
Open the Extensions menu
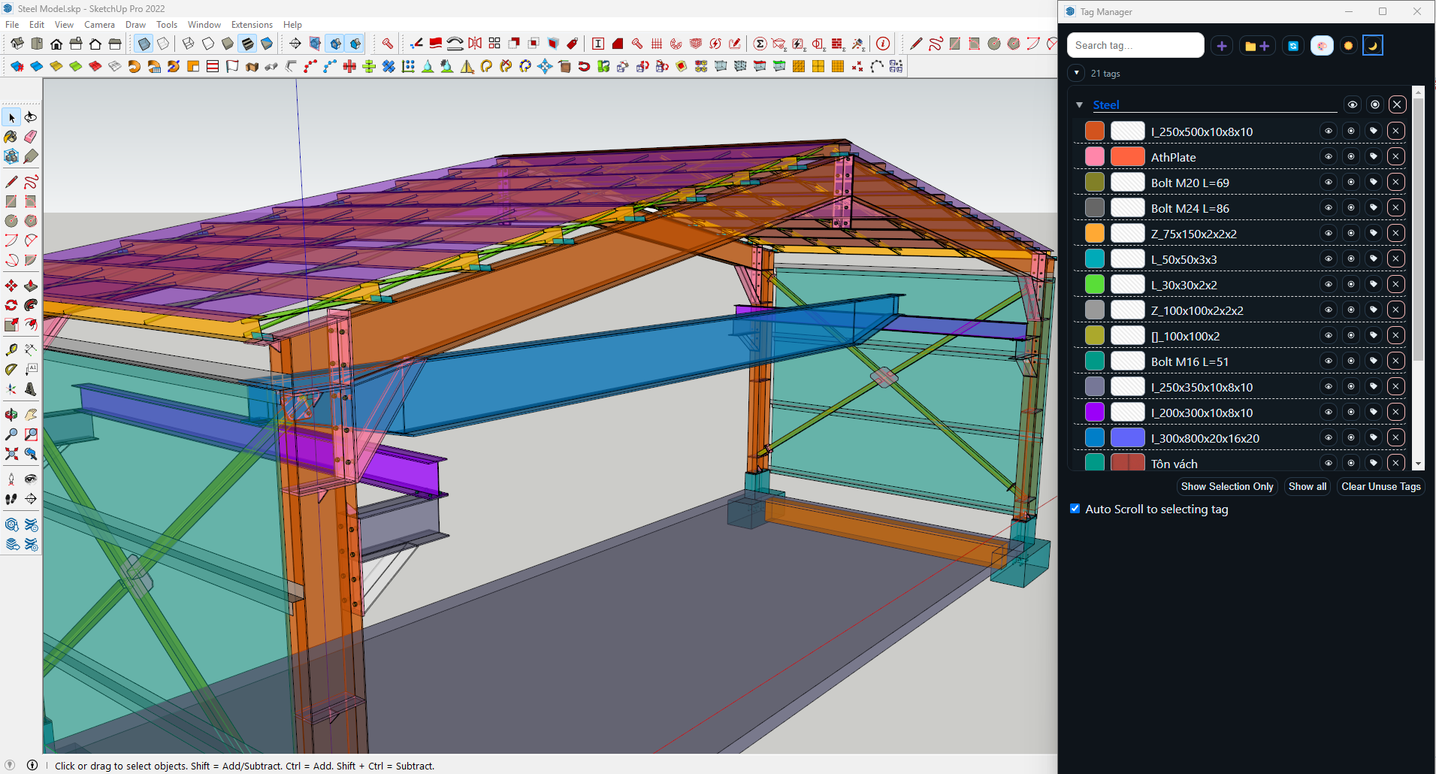(x=252, y=25)
